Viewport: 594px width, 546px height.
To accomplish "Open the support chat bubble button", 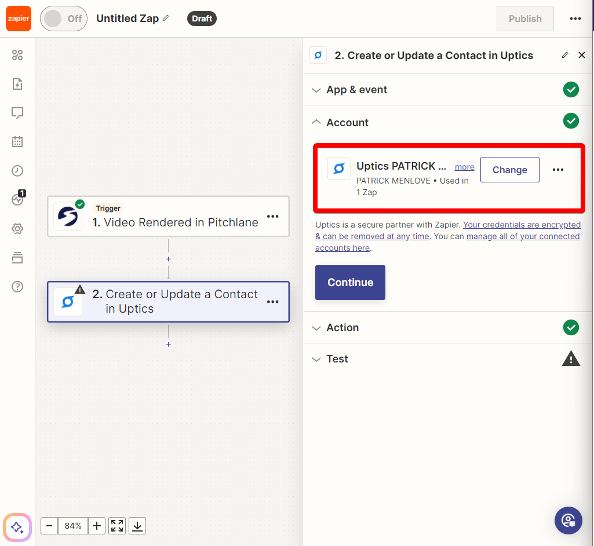I will tap(569, 521).
